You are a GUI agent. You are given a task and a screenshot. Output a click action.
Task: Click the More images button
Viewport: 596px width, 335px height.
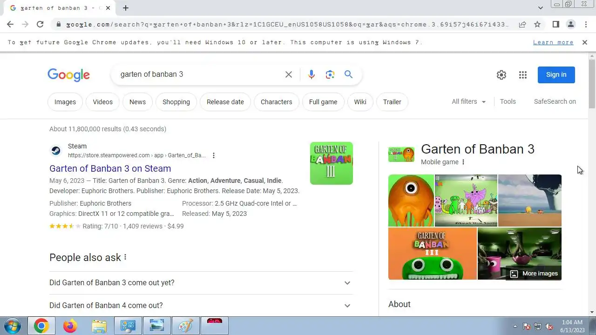pyautogui.click(x=534, y=274)
